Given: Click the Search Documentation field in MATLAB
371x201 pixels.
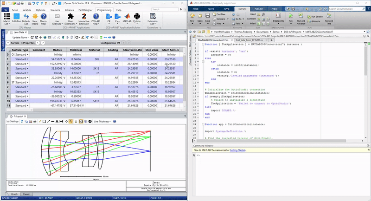Looking at the screenshot, I should click(347, 9).
